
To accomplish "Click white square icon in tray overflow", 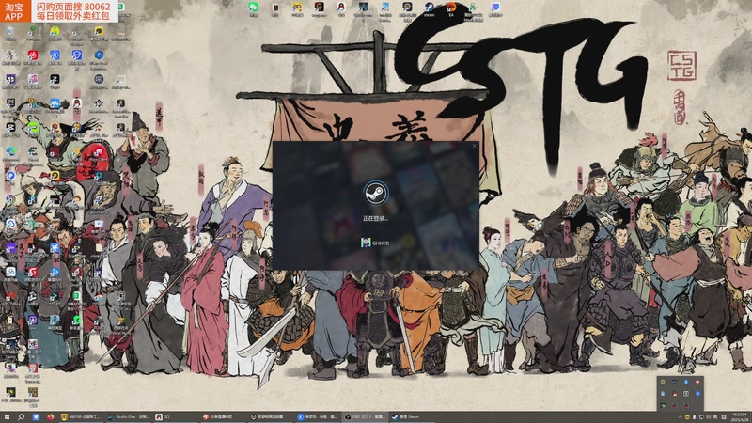I will pyautogui.click(x=686, y=394).
